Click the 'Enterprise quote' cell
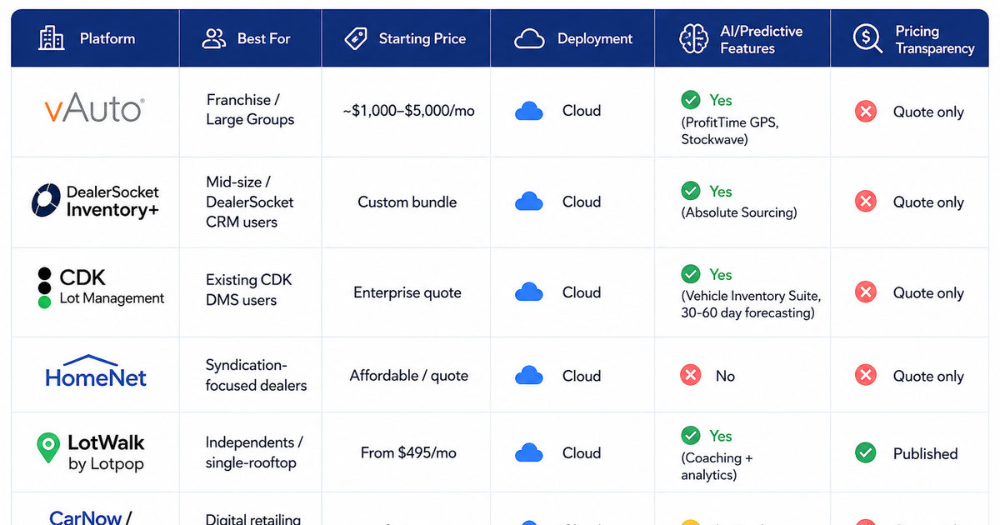Screen dimensions: 1000x525 pos(407,292)
